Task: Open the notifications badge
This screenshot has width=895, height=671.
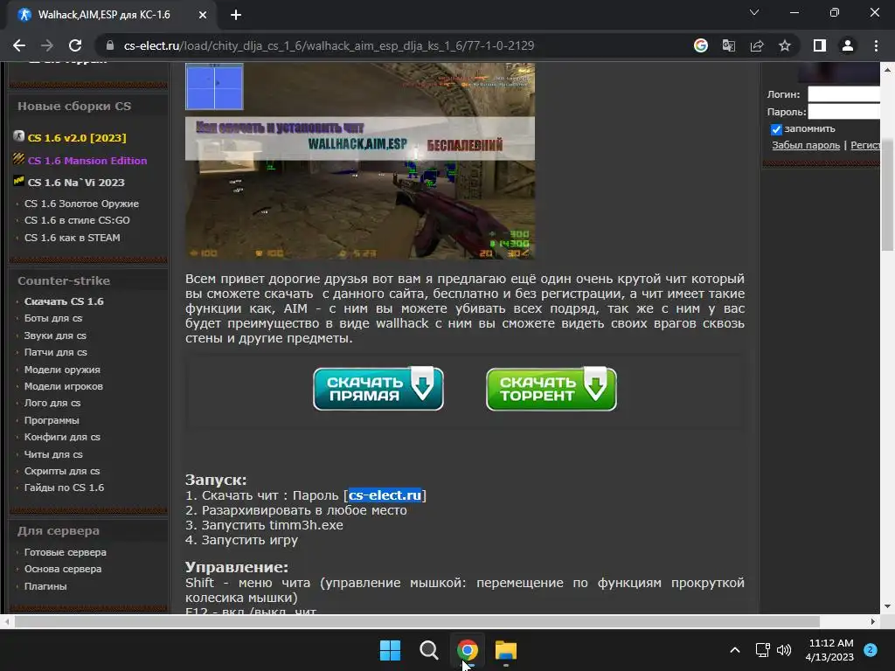Action: (871, 650)
